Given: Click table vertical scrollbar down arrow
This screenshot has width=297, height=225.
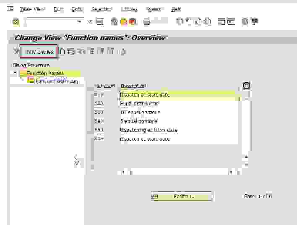Looking at the screenshot, I should [x=246, y=165].
